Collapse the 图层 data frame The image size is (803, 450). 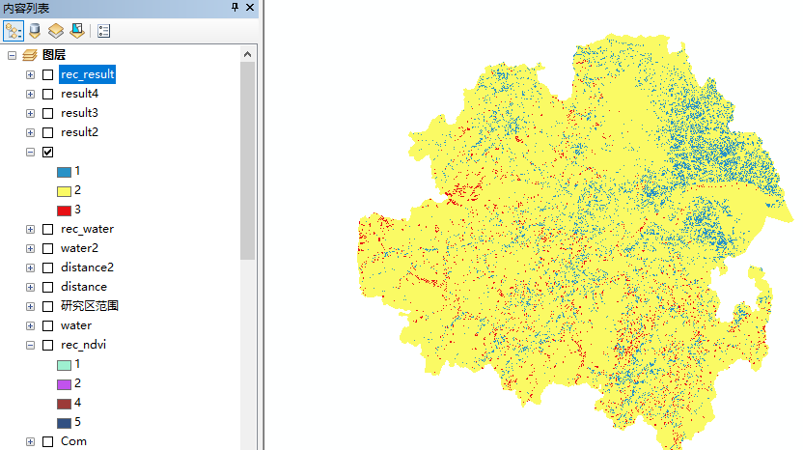(x=12, y=55)
